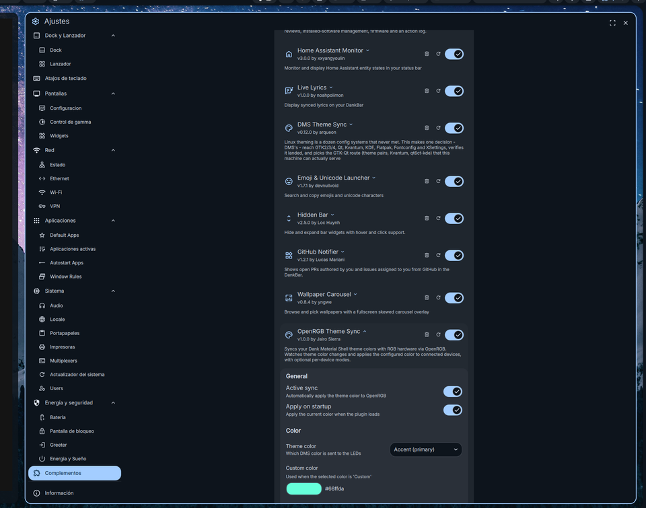Click the Home Assistant Monitor house icon

(x=289, y=54)
